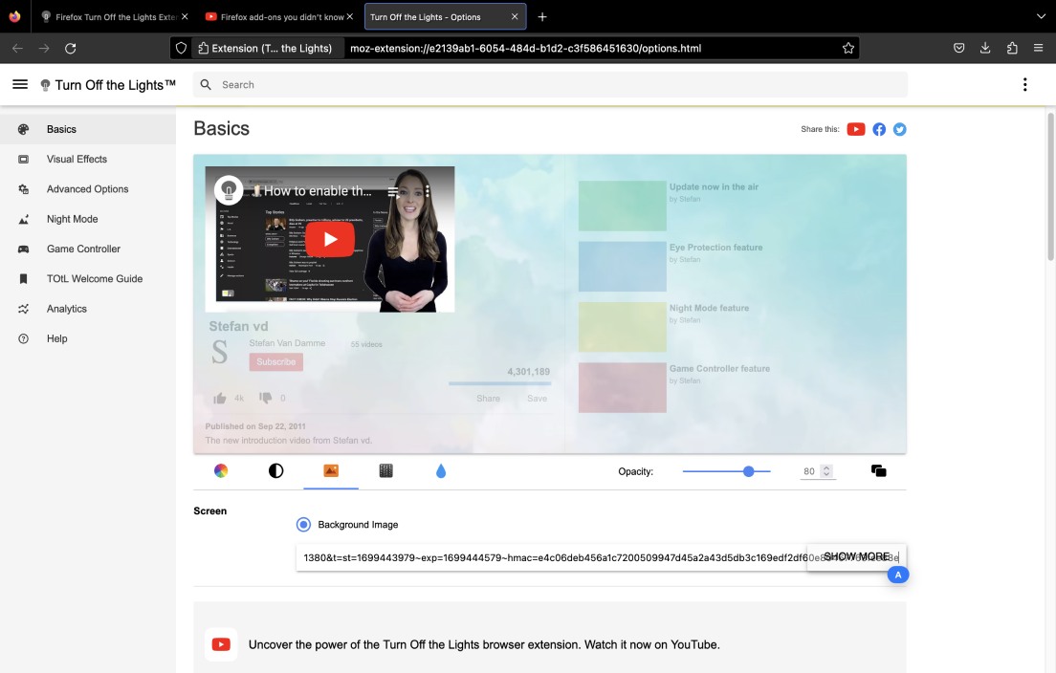Open the hamburger navigation menu in options header

(x=20, y=84)
